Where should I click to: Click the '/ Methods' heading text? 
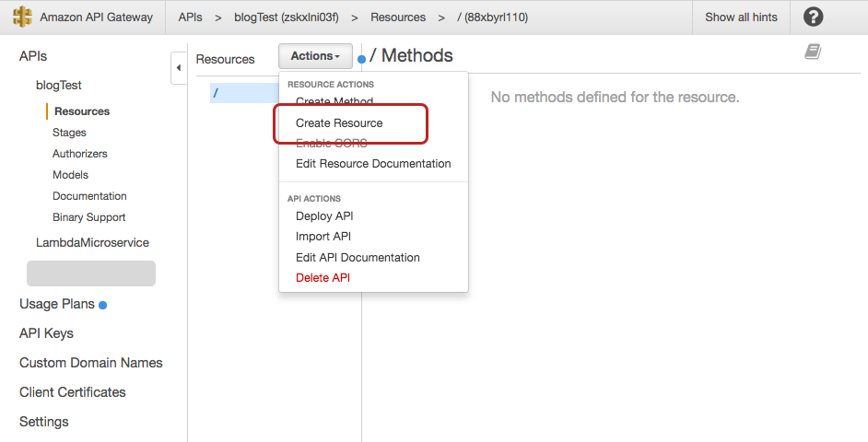[x=411, y=55]
